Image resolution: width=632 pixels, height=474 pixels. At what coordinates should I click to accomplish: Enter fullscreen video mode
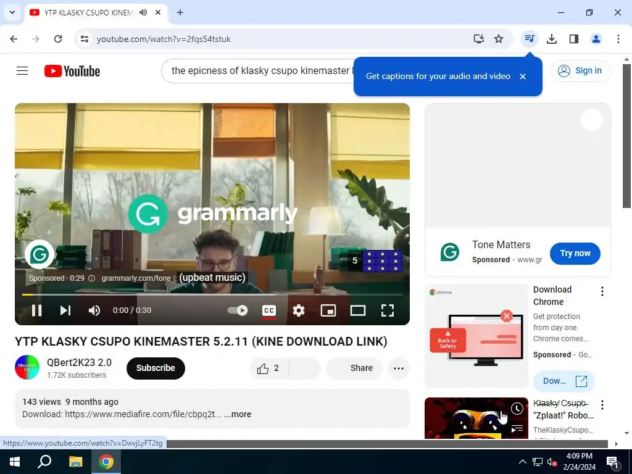(x=388, y=310)
